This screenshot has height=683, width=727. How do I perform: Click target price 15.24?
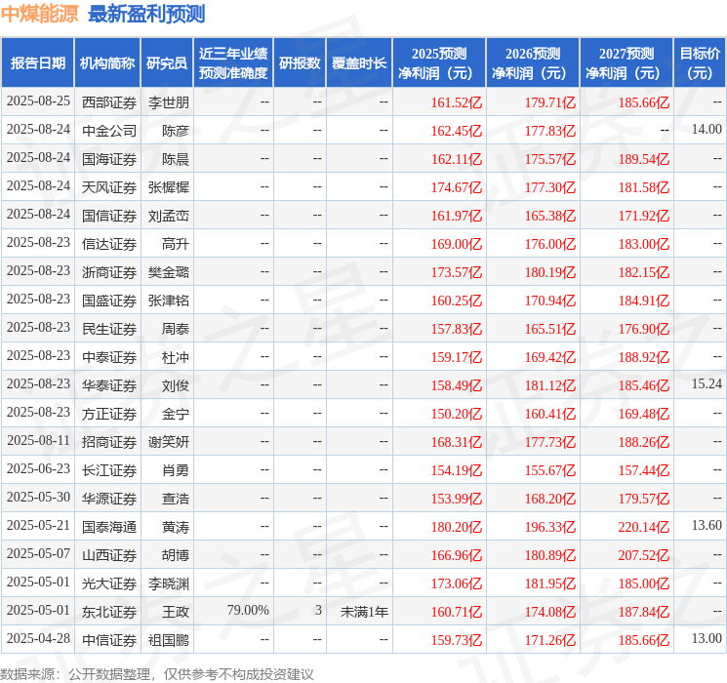tap(707, 383)
